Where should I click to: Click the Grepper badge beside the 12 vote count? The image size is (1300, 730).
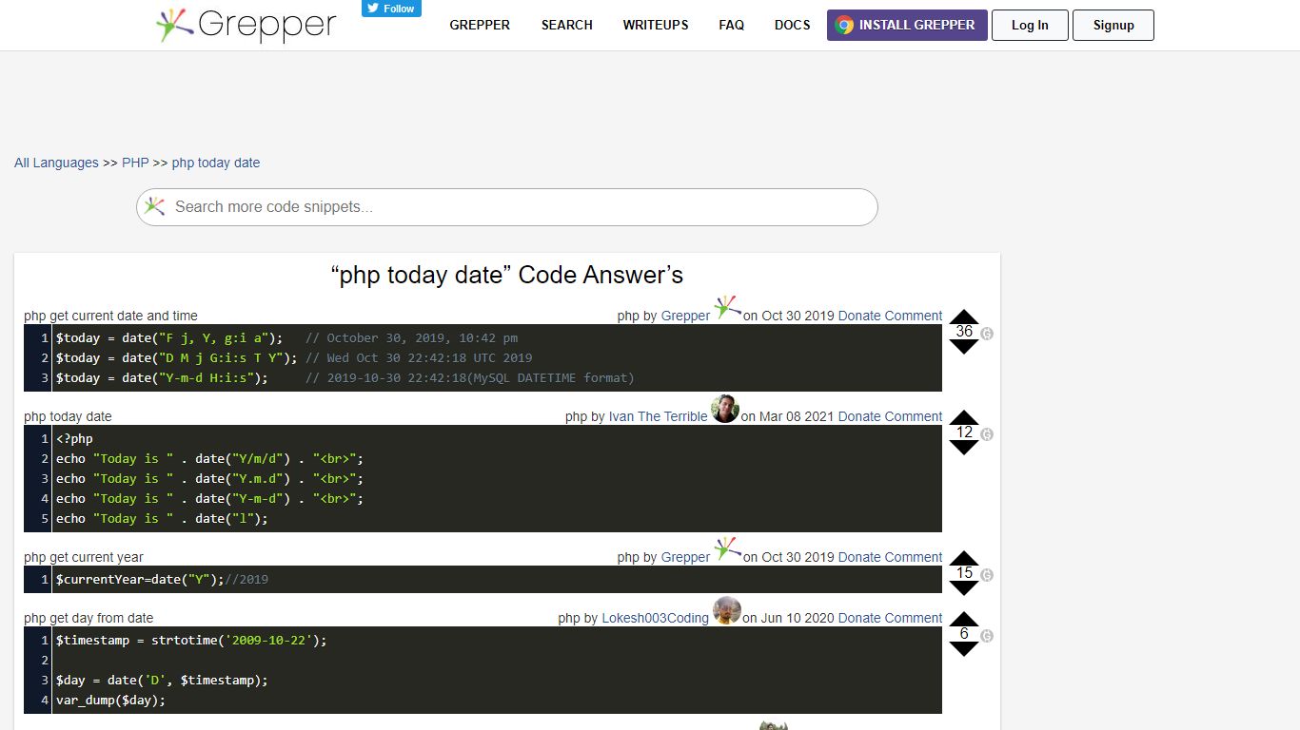click(987, 434)
